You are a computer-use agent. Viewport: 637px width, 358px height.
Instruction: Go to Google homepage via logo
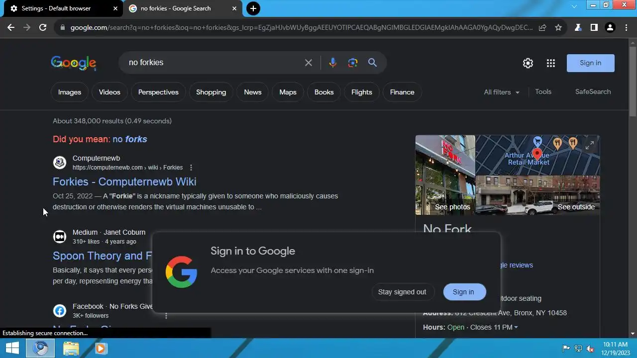pyautogui.click(x=74, y=63)
